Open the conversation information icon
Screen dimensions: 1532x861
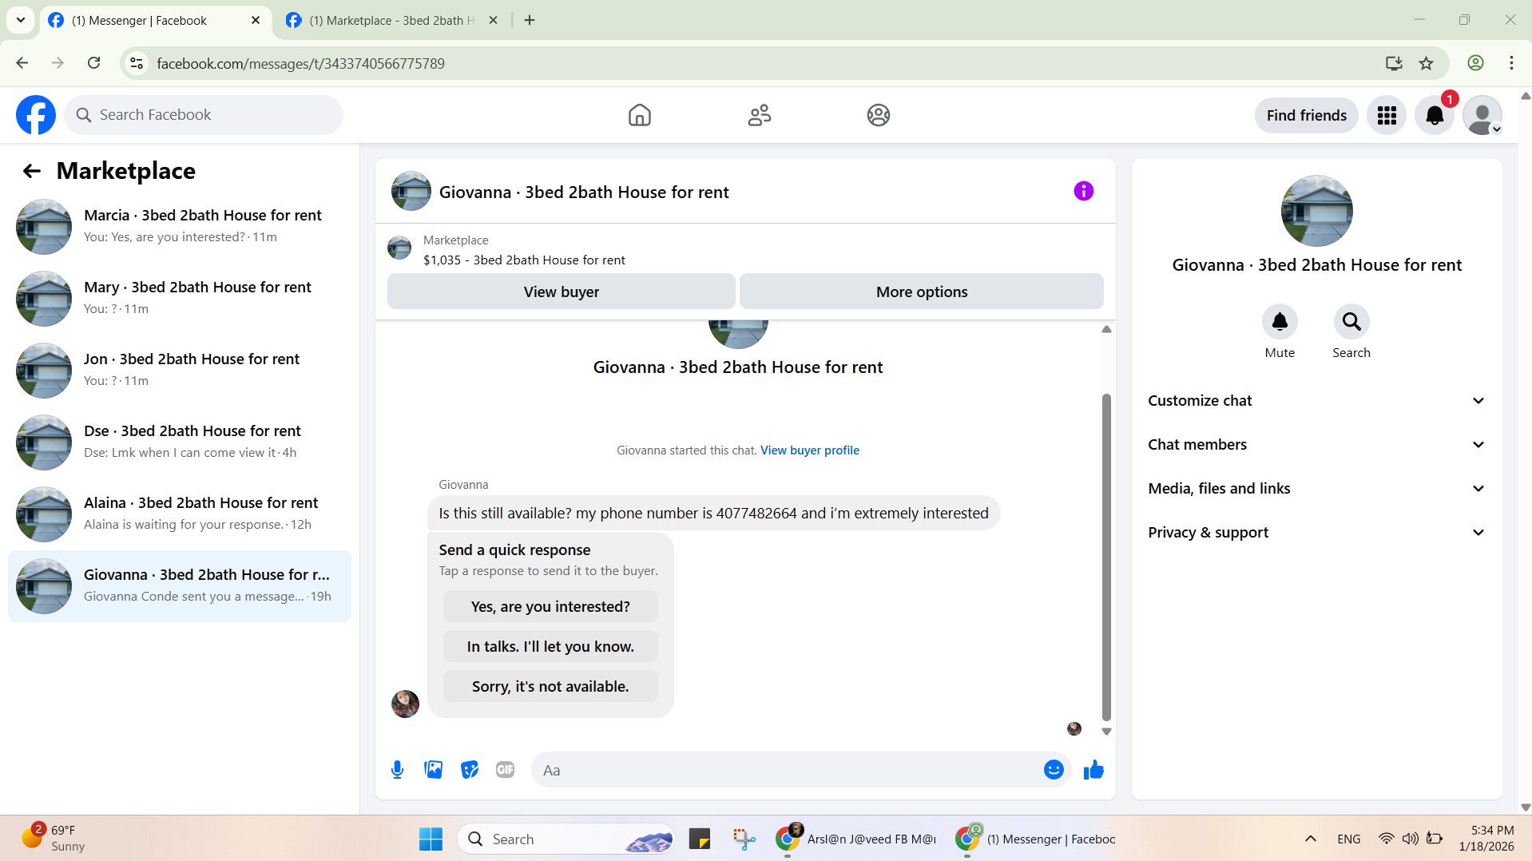point(1083,191)
